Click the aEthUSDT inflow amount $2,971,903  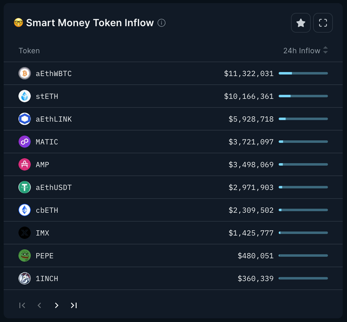pyautogui.click(x=251, y=187)
